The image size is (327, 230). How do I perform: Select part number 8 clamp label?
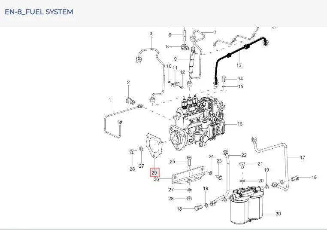coord(167,46)
